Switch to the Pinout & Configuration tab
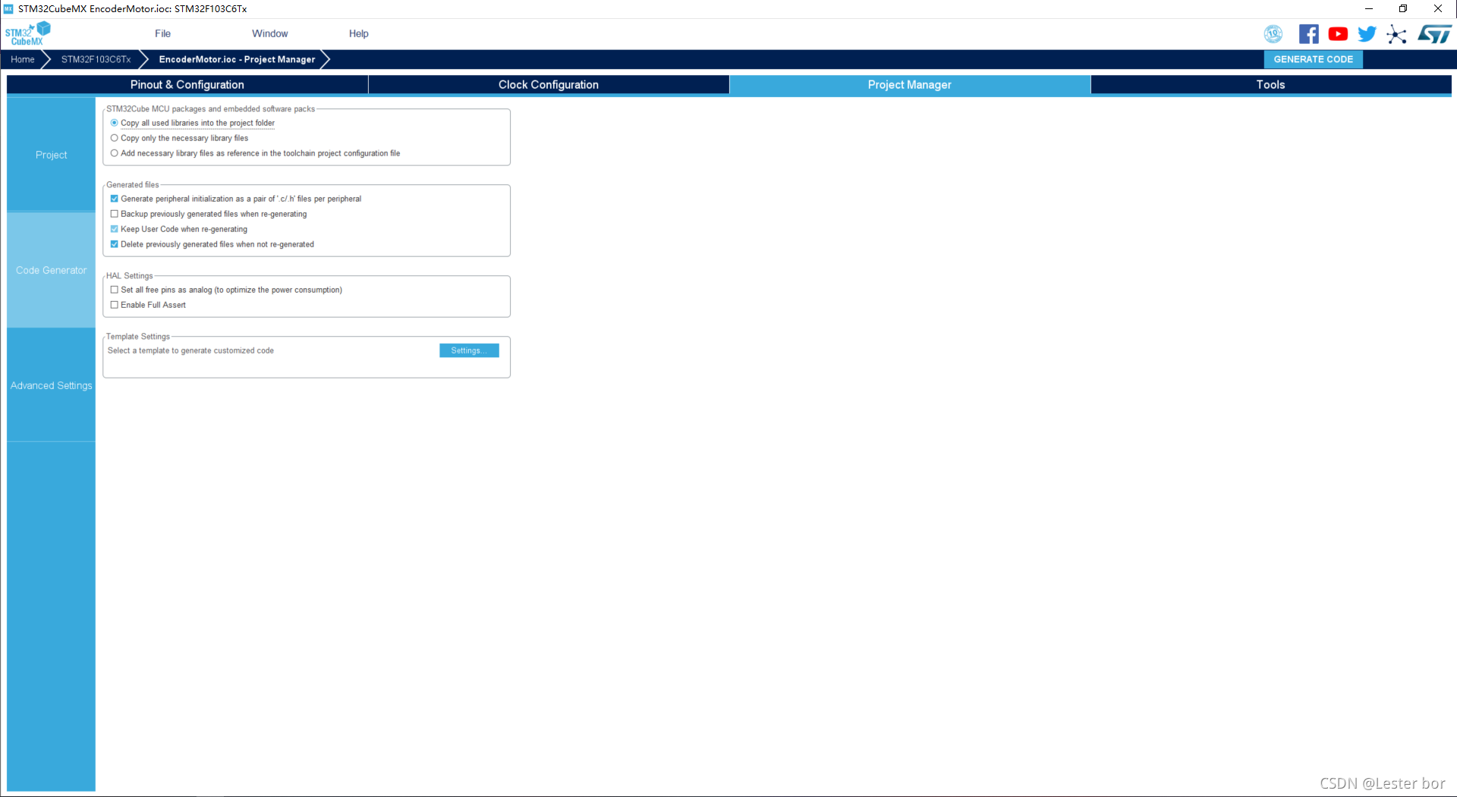The height and width of the screenshot is (797, 1457). pos(187,85)
